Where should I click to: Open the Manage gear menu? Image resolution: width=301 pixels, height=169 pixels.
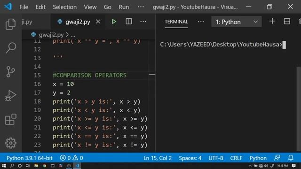[11, 143]
